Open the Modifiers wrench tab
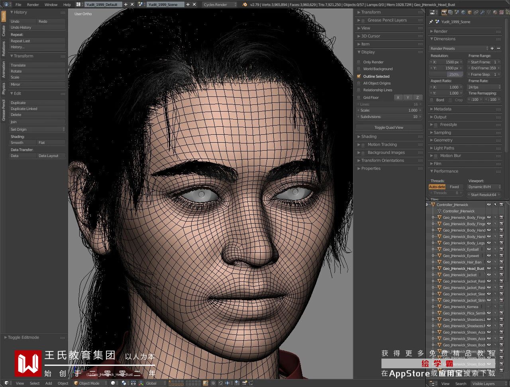 482,13
